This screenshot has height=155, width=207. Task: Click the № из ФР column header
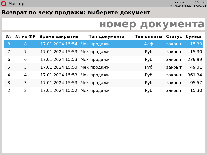click(x=25, y=37)
